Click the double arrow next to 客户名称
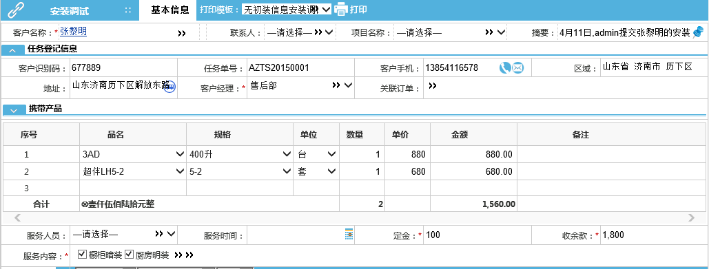This screenshot has height=269, width=709. coord(182,34)
